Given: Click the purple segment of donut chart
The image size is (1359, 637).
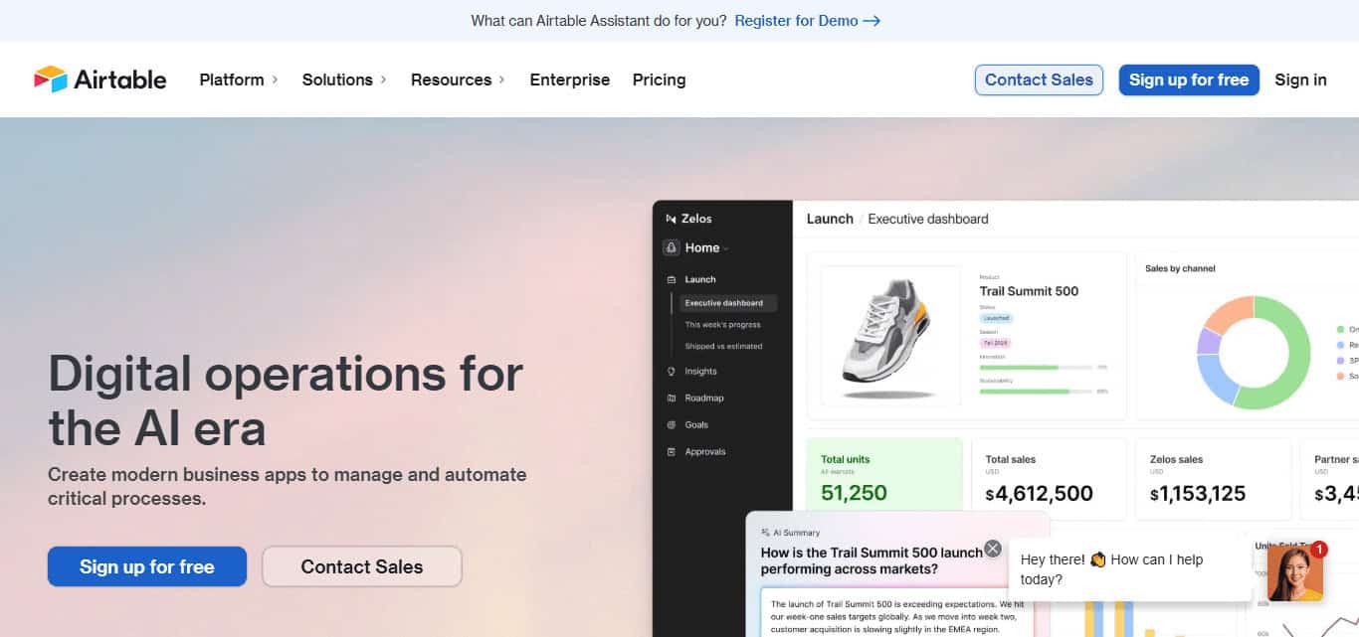Looking at the screenshot, I should [x=1208, y=342].
